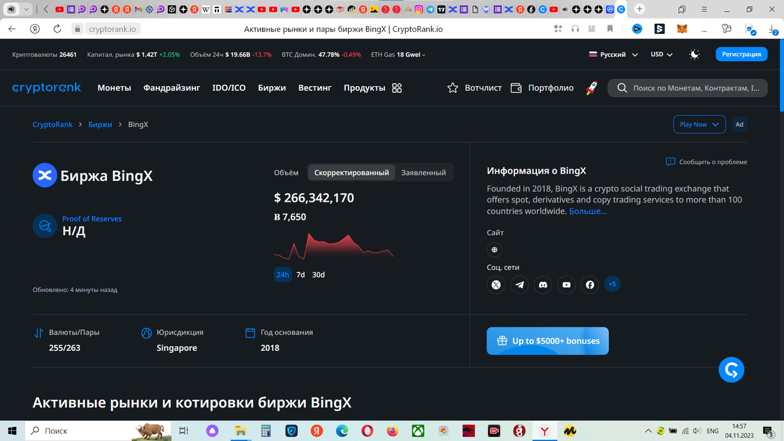Toggle the dark/light theme moon icon
Viewport: 784px width, 441px height.
point(694,55)
